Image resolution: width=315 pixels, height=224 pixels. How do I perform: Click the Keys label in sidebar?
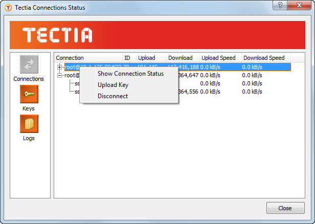29,108
